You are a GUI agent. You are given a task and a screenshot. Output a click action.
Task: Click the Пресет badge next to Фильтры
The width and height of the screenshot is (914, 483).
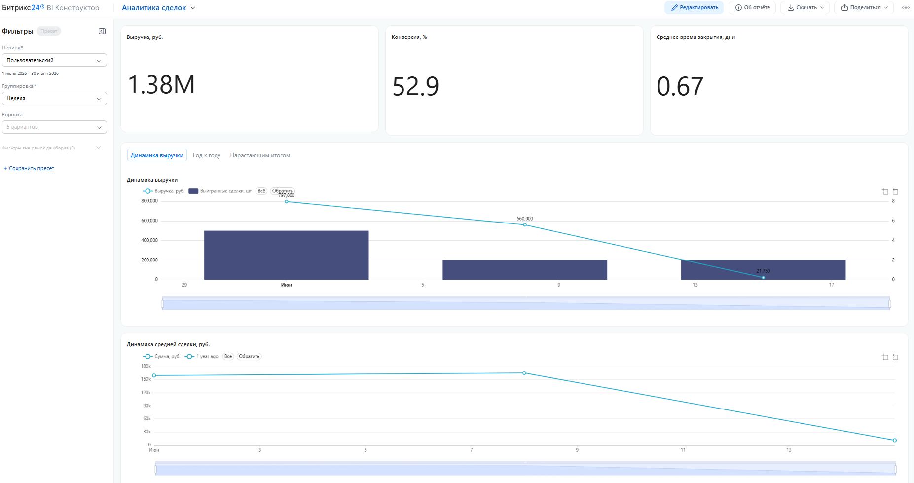49,31
